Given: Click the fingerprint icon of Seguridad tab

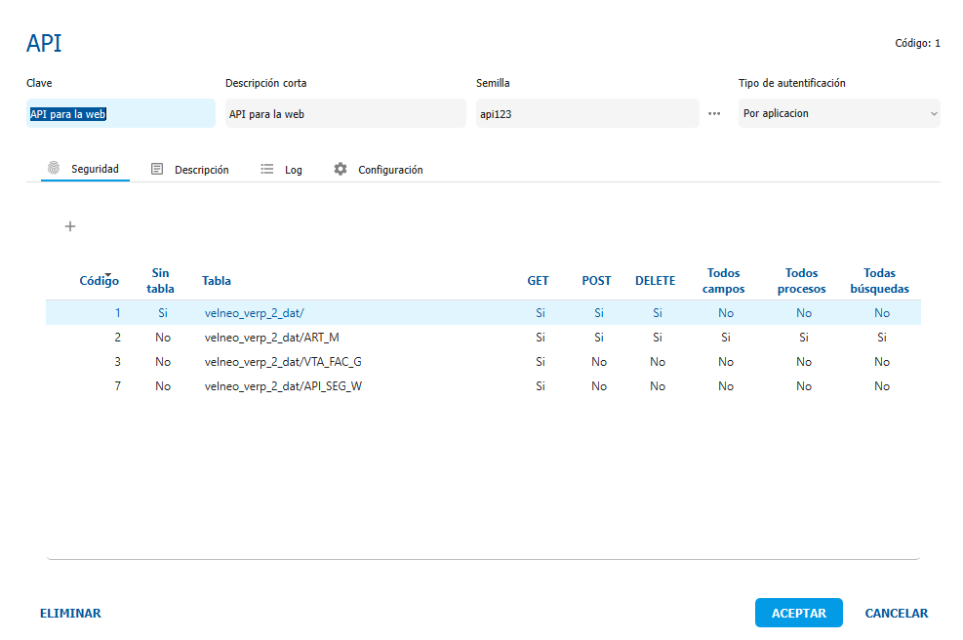Looking at the screenshot, I should tap(54, 169).
